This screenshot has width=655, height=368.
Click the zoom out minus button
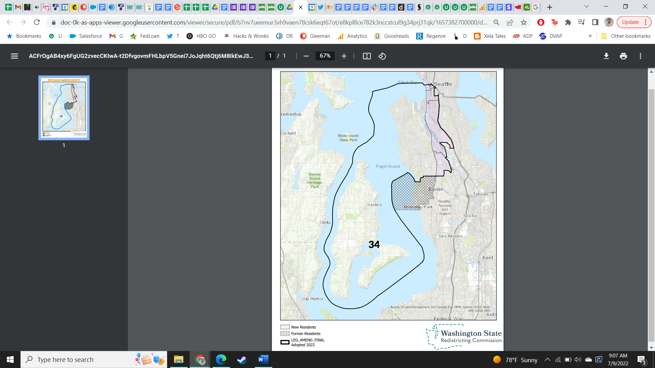(x=306, y=56)
